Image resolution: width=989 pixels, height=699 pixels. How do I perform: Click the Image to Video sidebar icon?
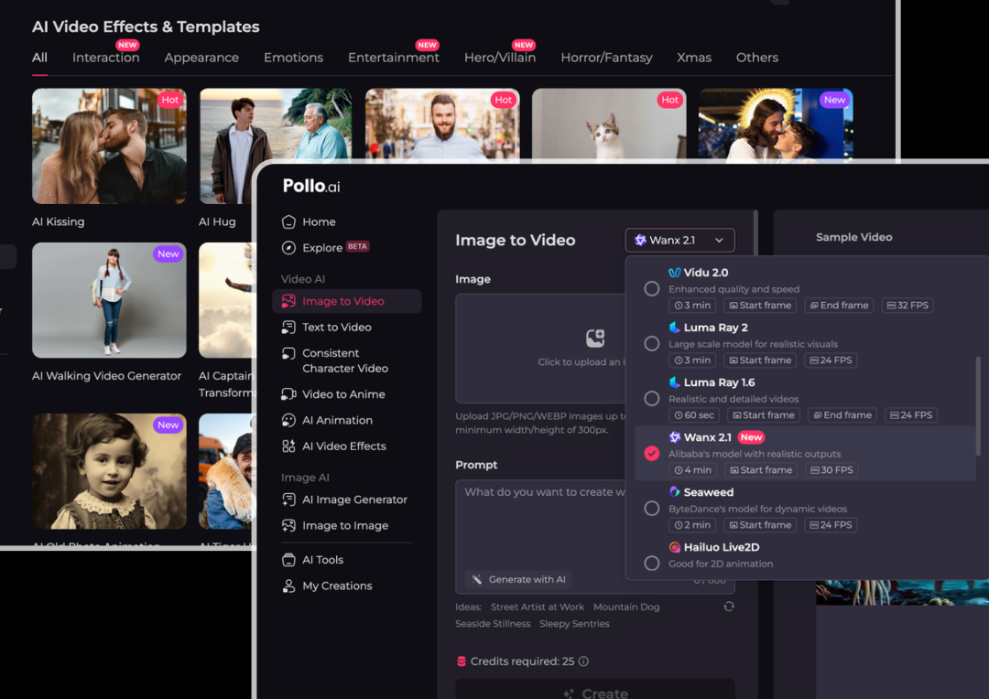pyautogui.click(x=288, y=301)
